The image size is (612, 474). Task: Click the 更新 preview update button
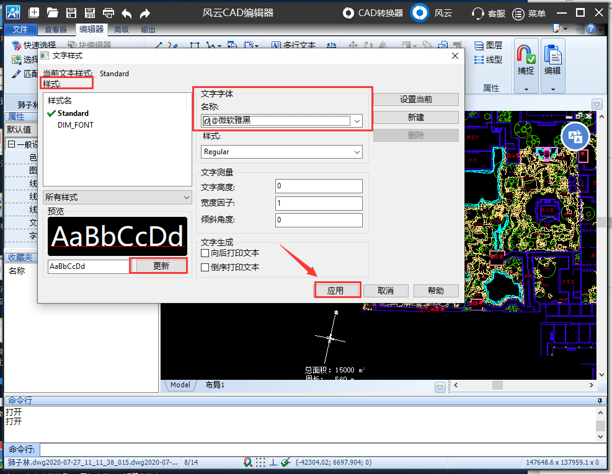point(161,266)
